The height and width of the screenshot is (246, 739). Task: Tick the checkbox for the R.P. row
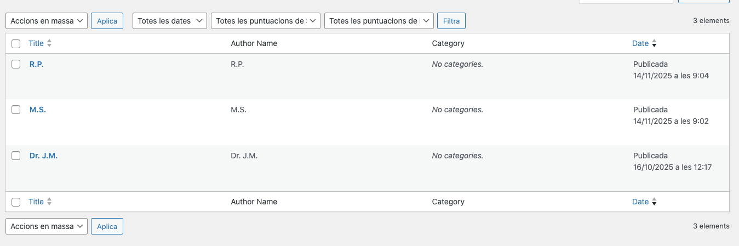[16, 64]
